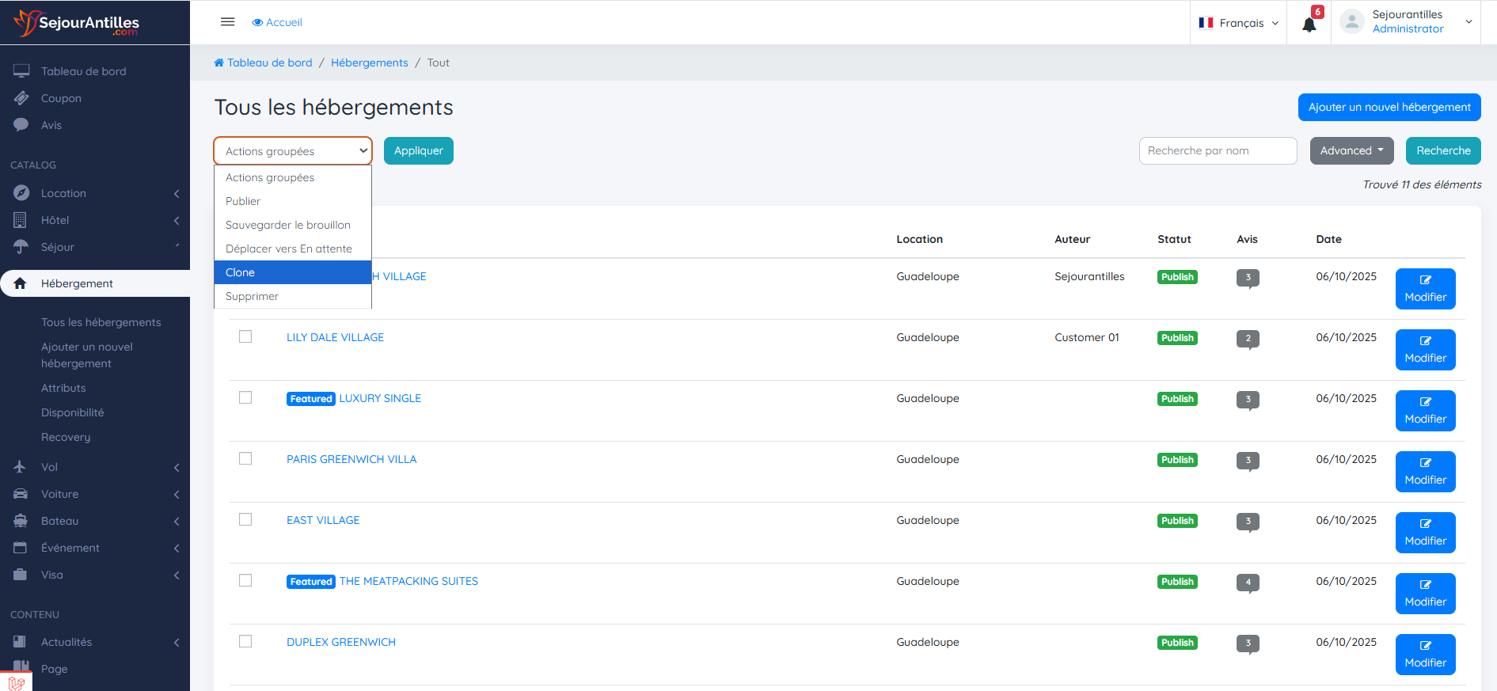Select the LUXURY SINGLE row checkbox
The image size is (1497, 691).
pos(245,398)
